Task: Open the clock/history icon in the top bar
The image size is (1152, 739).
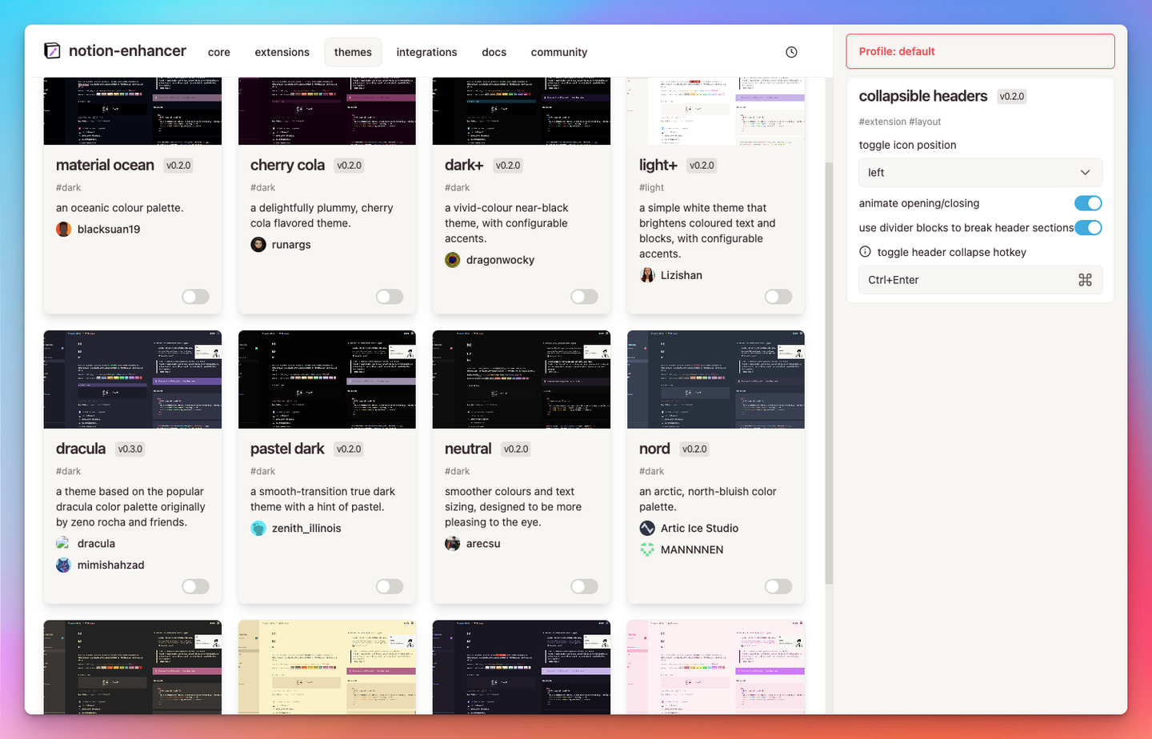Action: 790,51
